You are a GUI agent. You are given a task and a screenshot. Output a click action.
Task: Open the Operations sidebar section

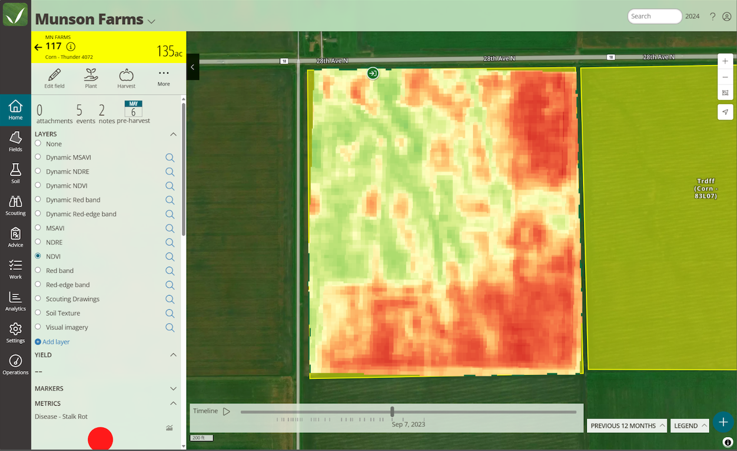[x=15, y=364]
